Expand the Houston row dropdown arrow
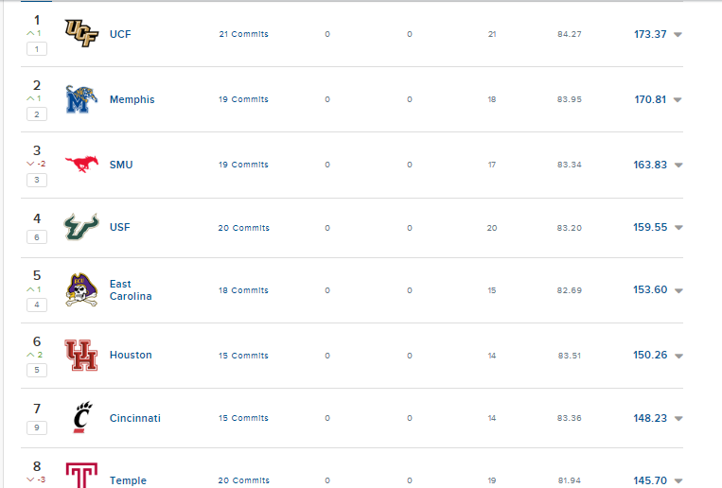722x488 pixels. [678, 357]
